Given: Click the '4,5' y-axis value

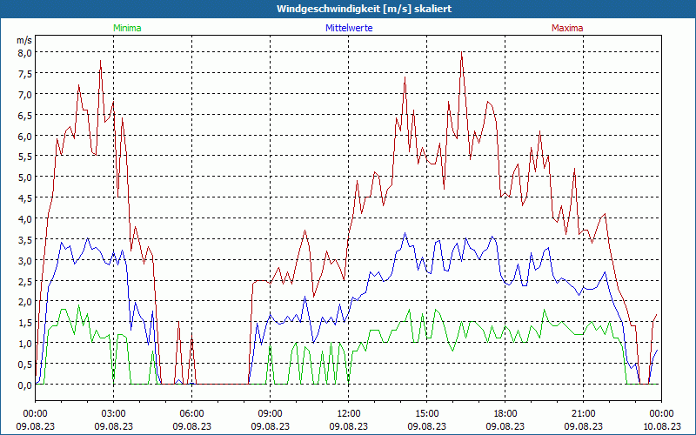Looking at the screenshot, I should pyautogui.click(x=25, y=198).
